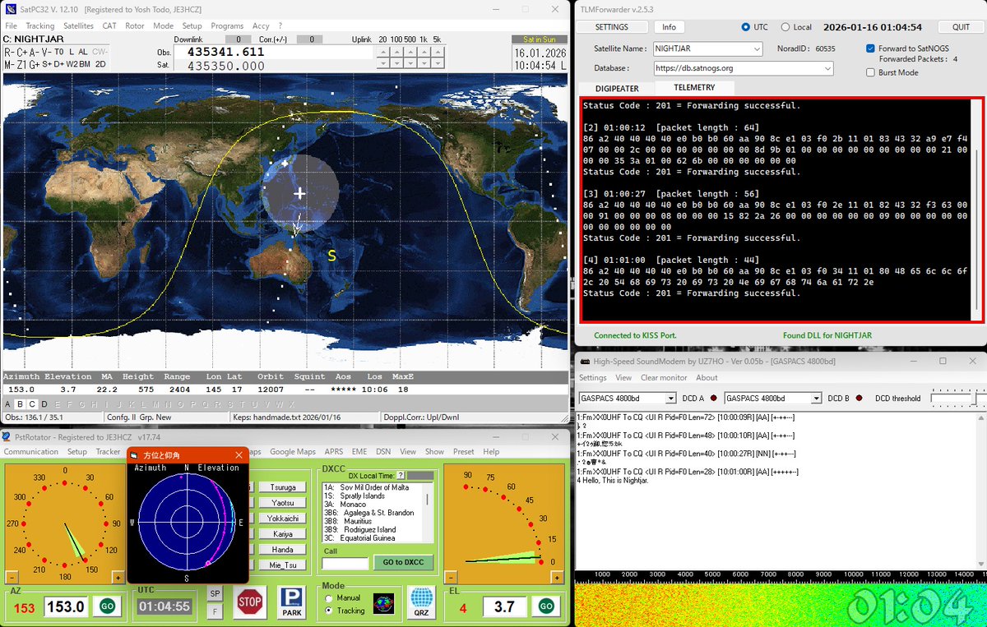Click the A- toggle in SatPC32
This screenshot has height=627, width=987.
(35, 51)
